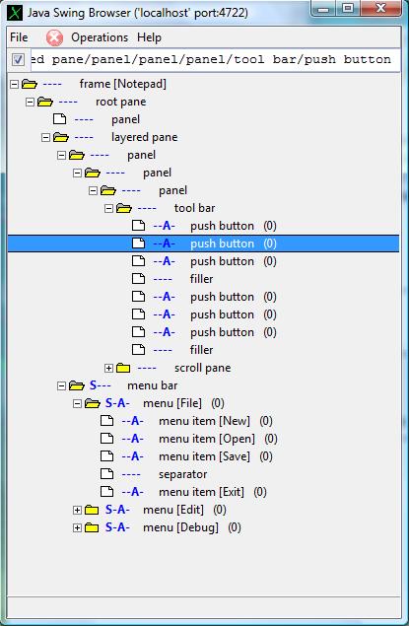Click the scroll pane folder icon
Screen dimensions: 409x626
[x=123, y=368]
